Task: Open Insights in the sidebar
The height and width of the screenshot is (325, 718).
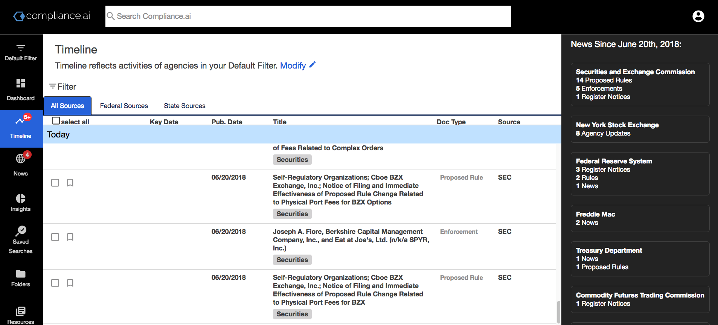Action: click(x=21, y=203)
